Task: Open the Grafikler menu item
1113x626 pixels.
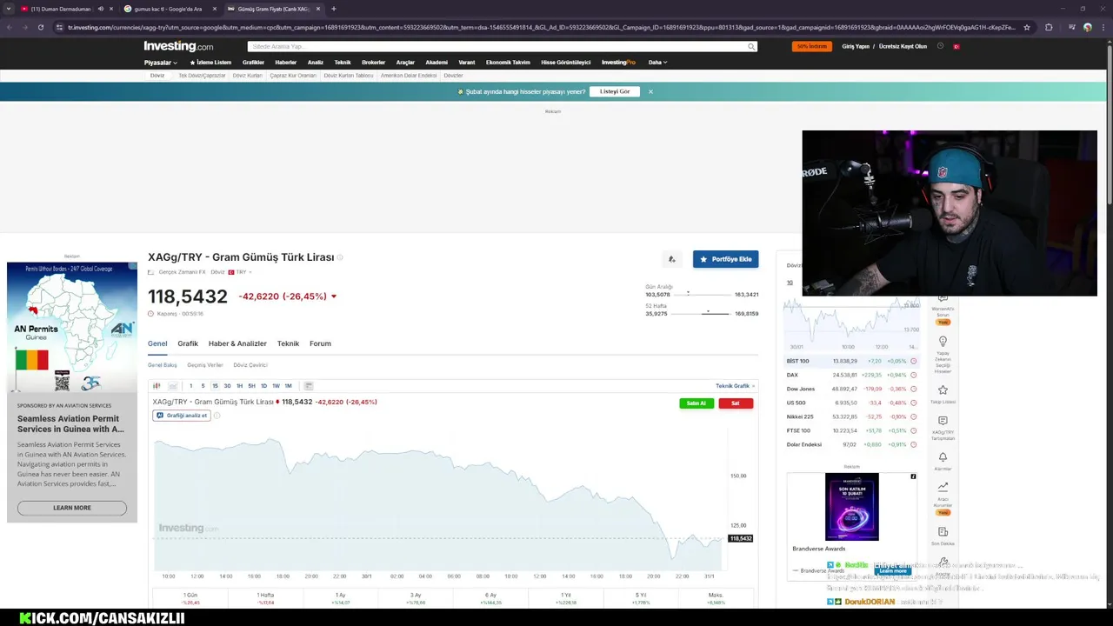Action: point(253,63)
